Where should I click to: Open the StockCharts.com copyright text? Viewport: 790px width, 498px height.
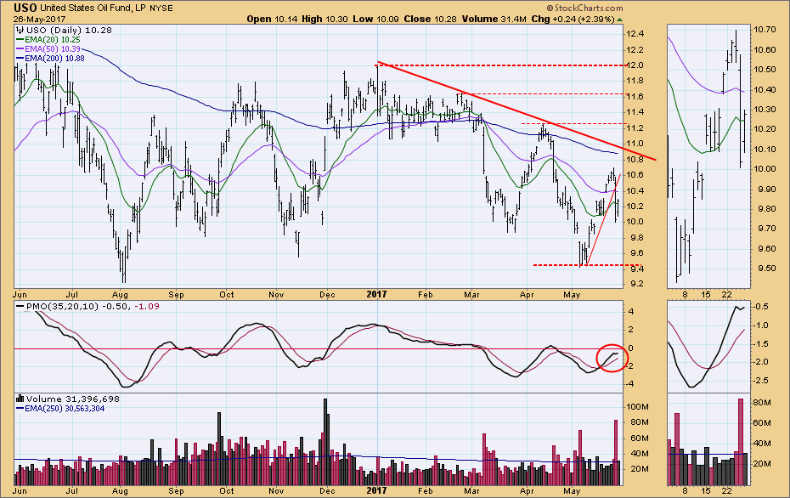[585, 8]
